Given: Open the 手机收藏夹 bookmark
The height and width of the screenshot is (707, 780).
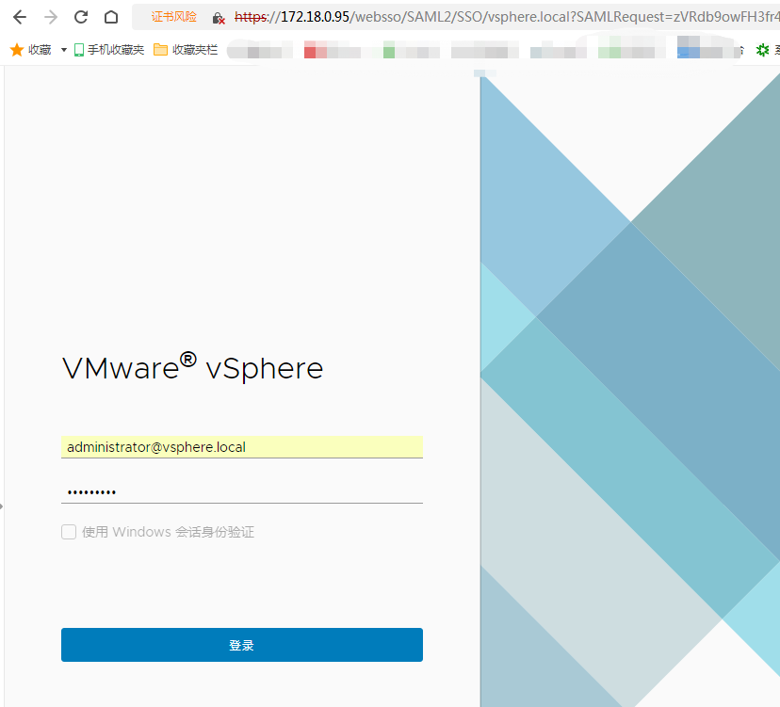Looking at the screenshot, I should (x=109, y=50).
